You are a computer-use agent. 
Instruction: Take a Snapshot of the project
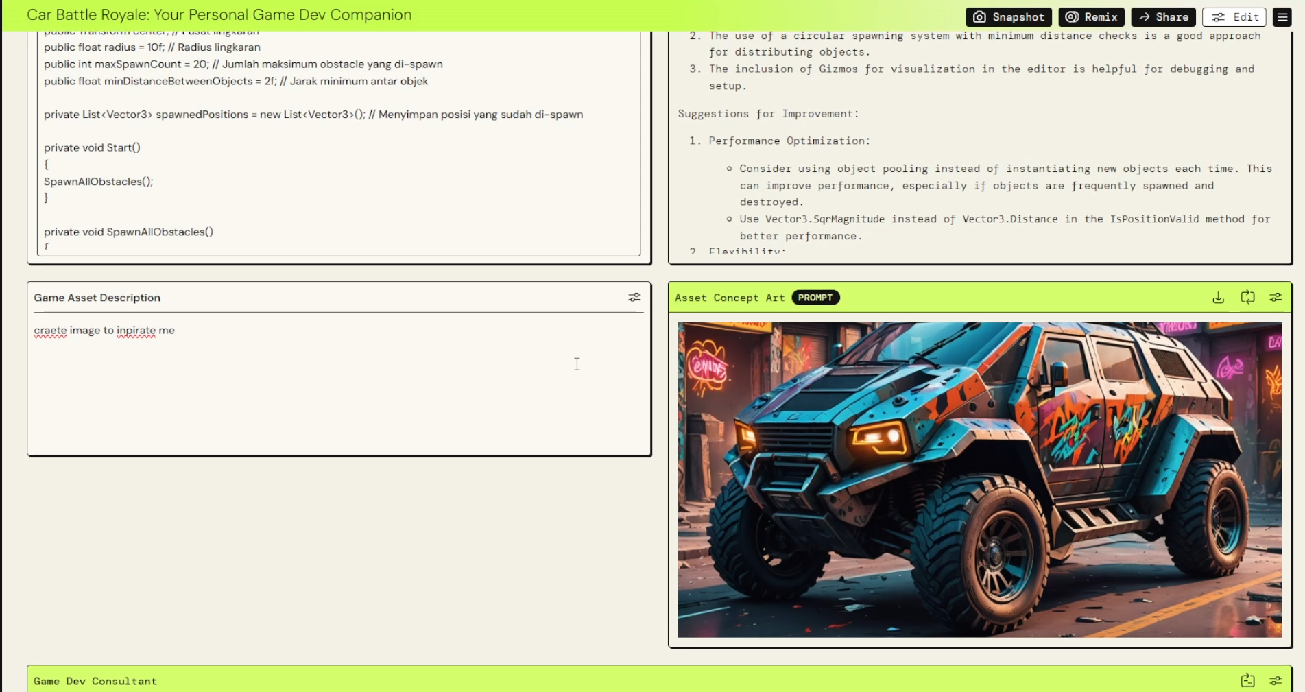[x=1008, y=16]
